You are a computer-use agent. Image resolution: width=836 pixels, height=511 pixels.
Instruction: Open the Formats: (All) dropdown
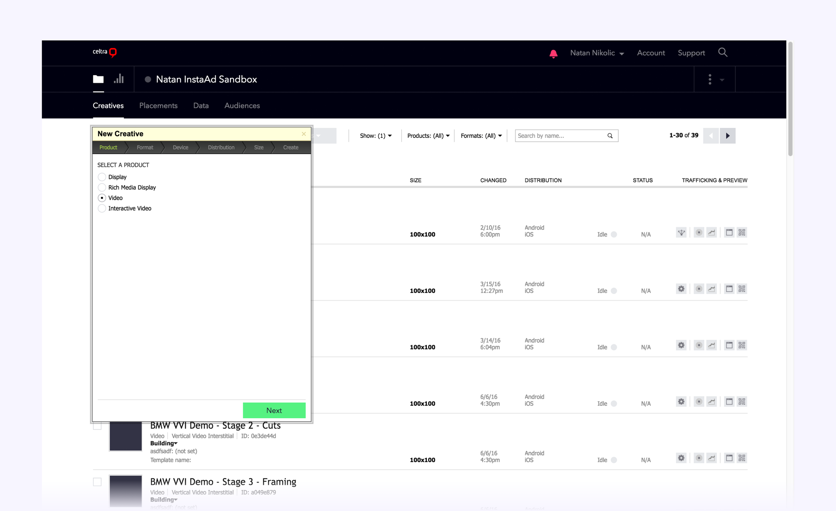pos(481,136)
